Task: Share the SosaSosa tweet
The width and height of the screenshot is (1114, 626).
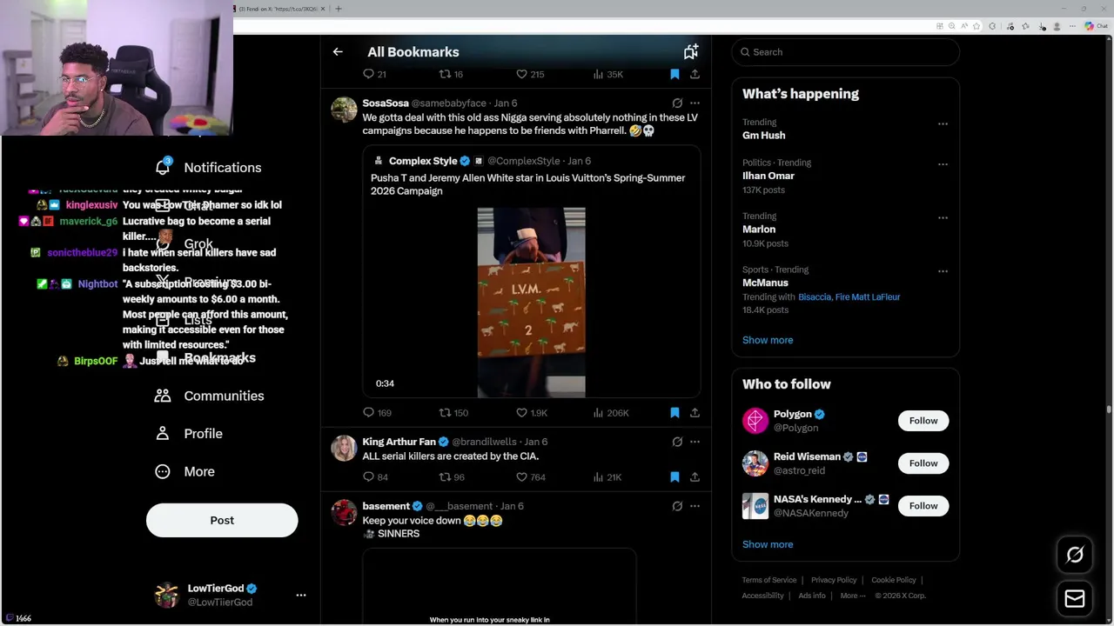Action: [x=695, y=413]
